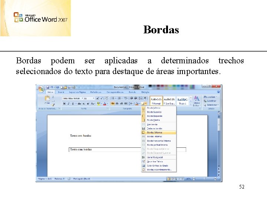Click the Shading paint bucket icon
Screen dimensions: 267x200
click(136, 104)
